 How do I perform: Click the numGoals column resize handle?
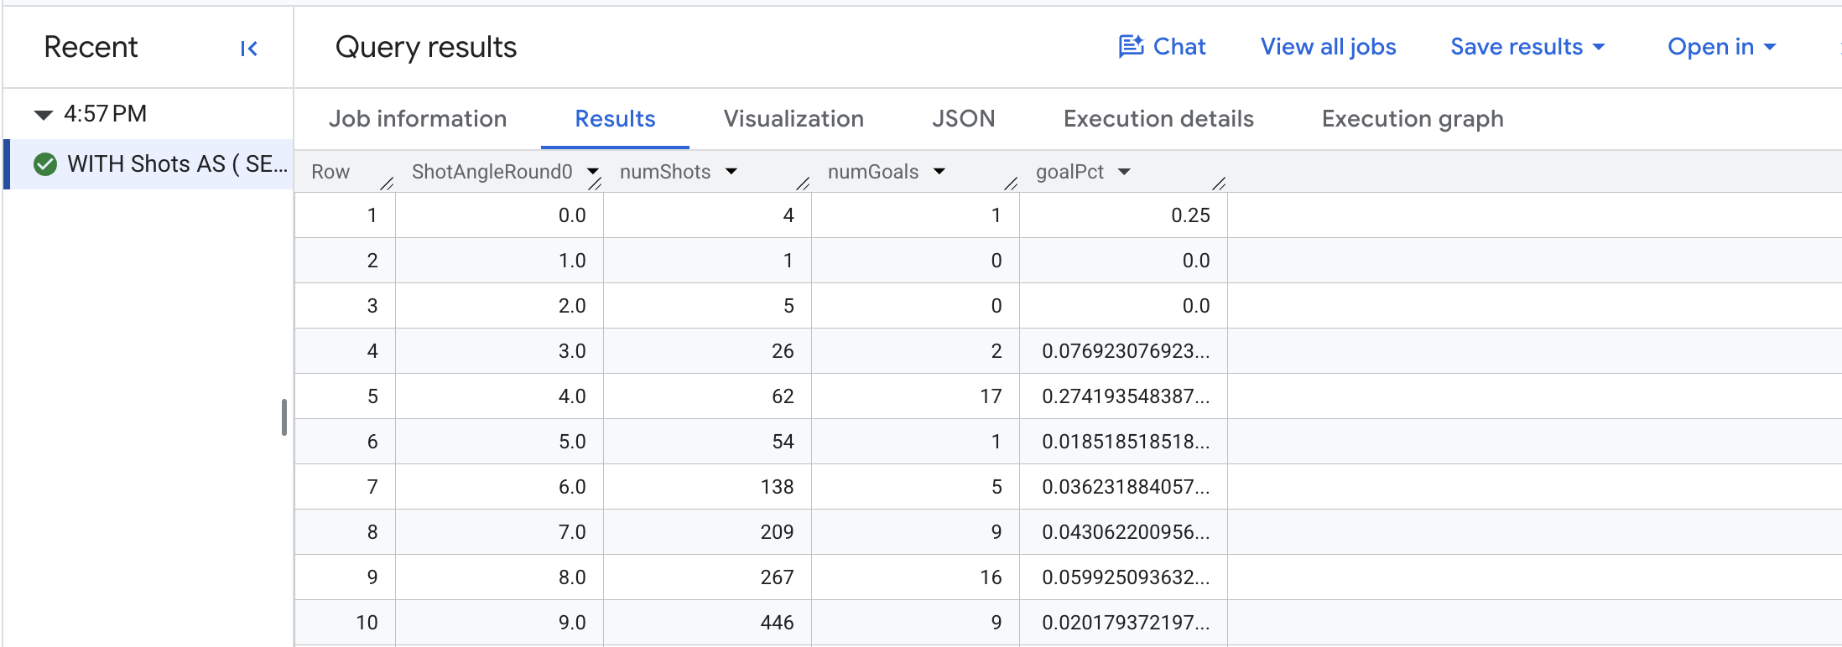point(1011,183)
